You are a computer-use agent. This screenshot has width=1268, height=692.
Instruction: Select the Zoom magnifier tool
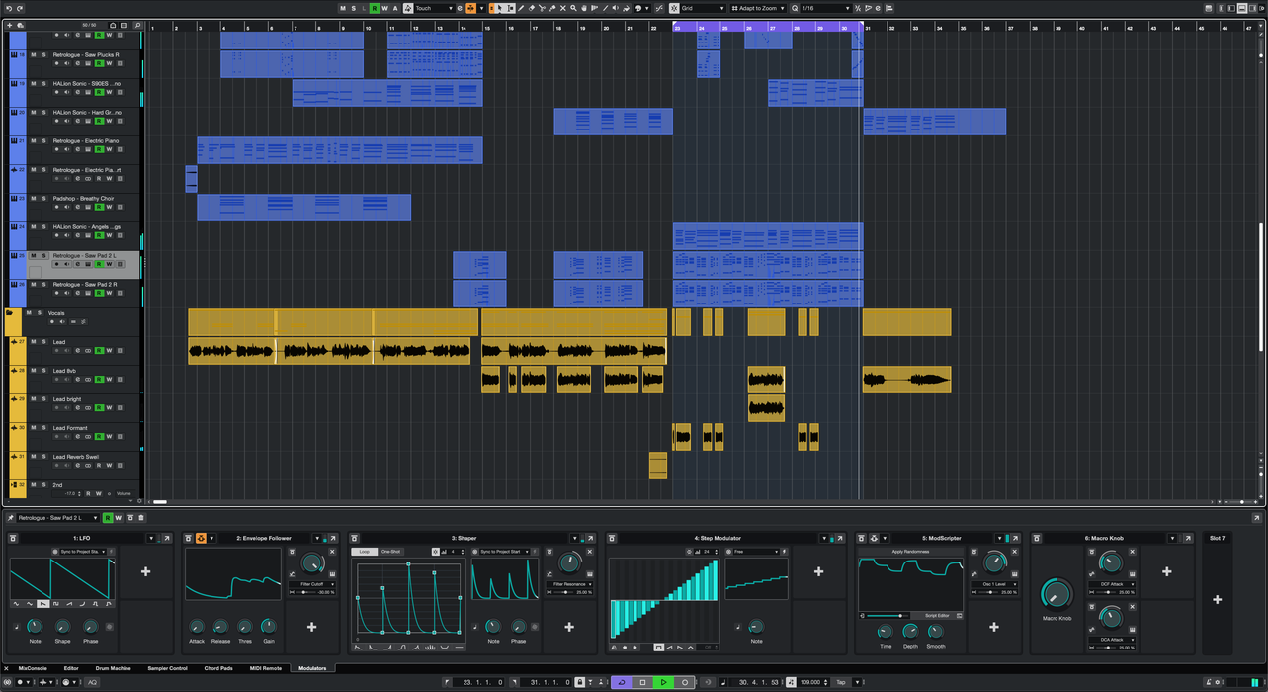pos(573,8)
